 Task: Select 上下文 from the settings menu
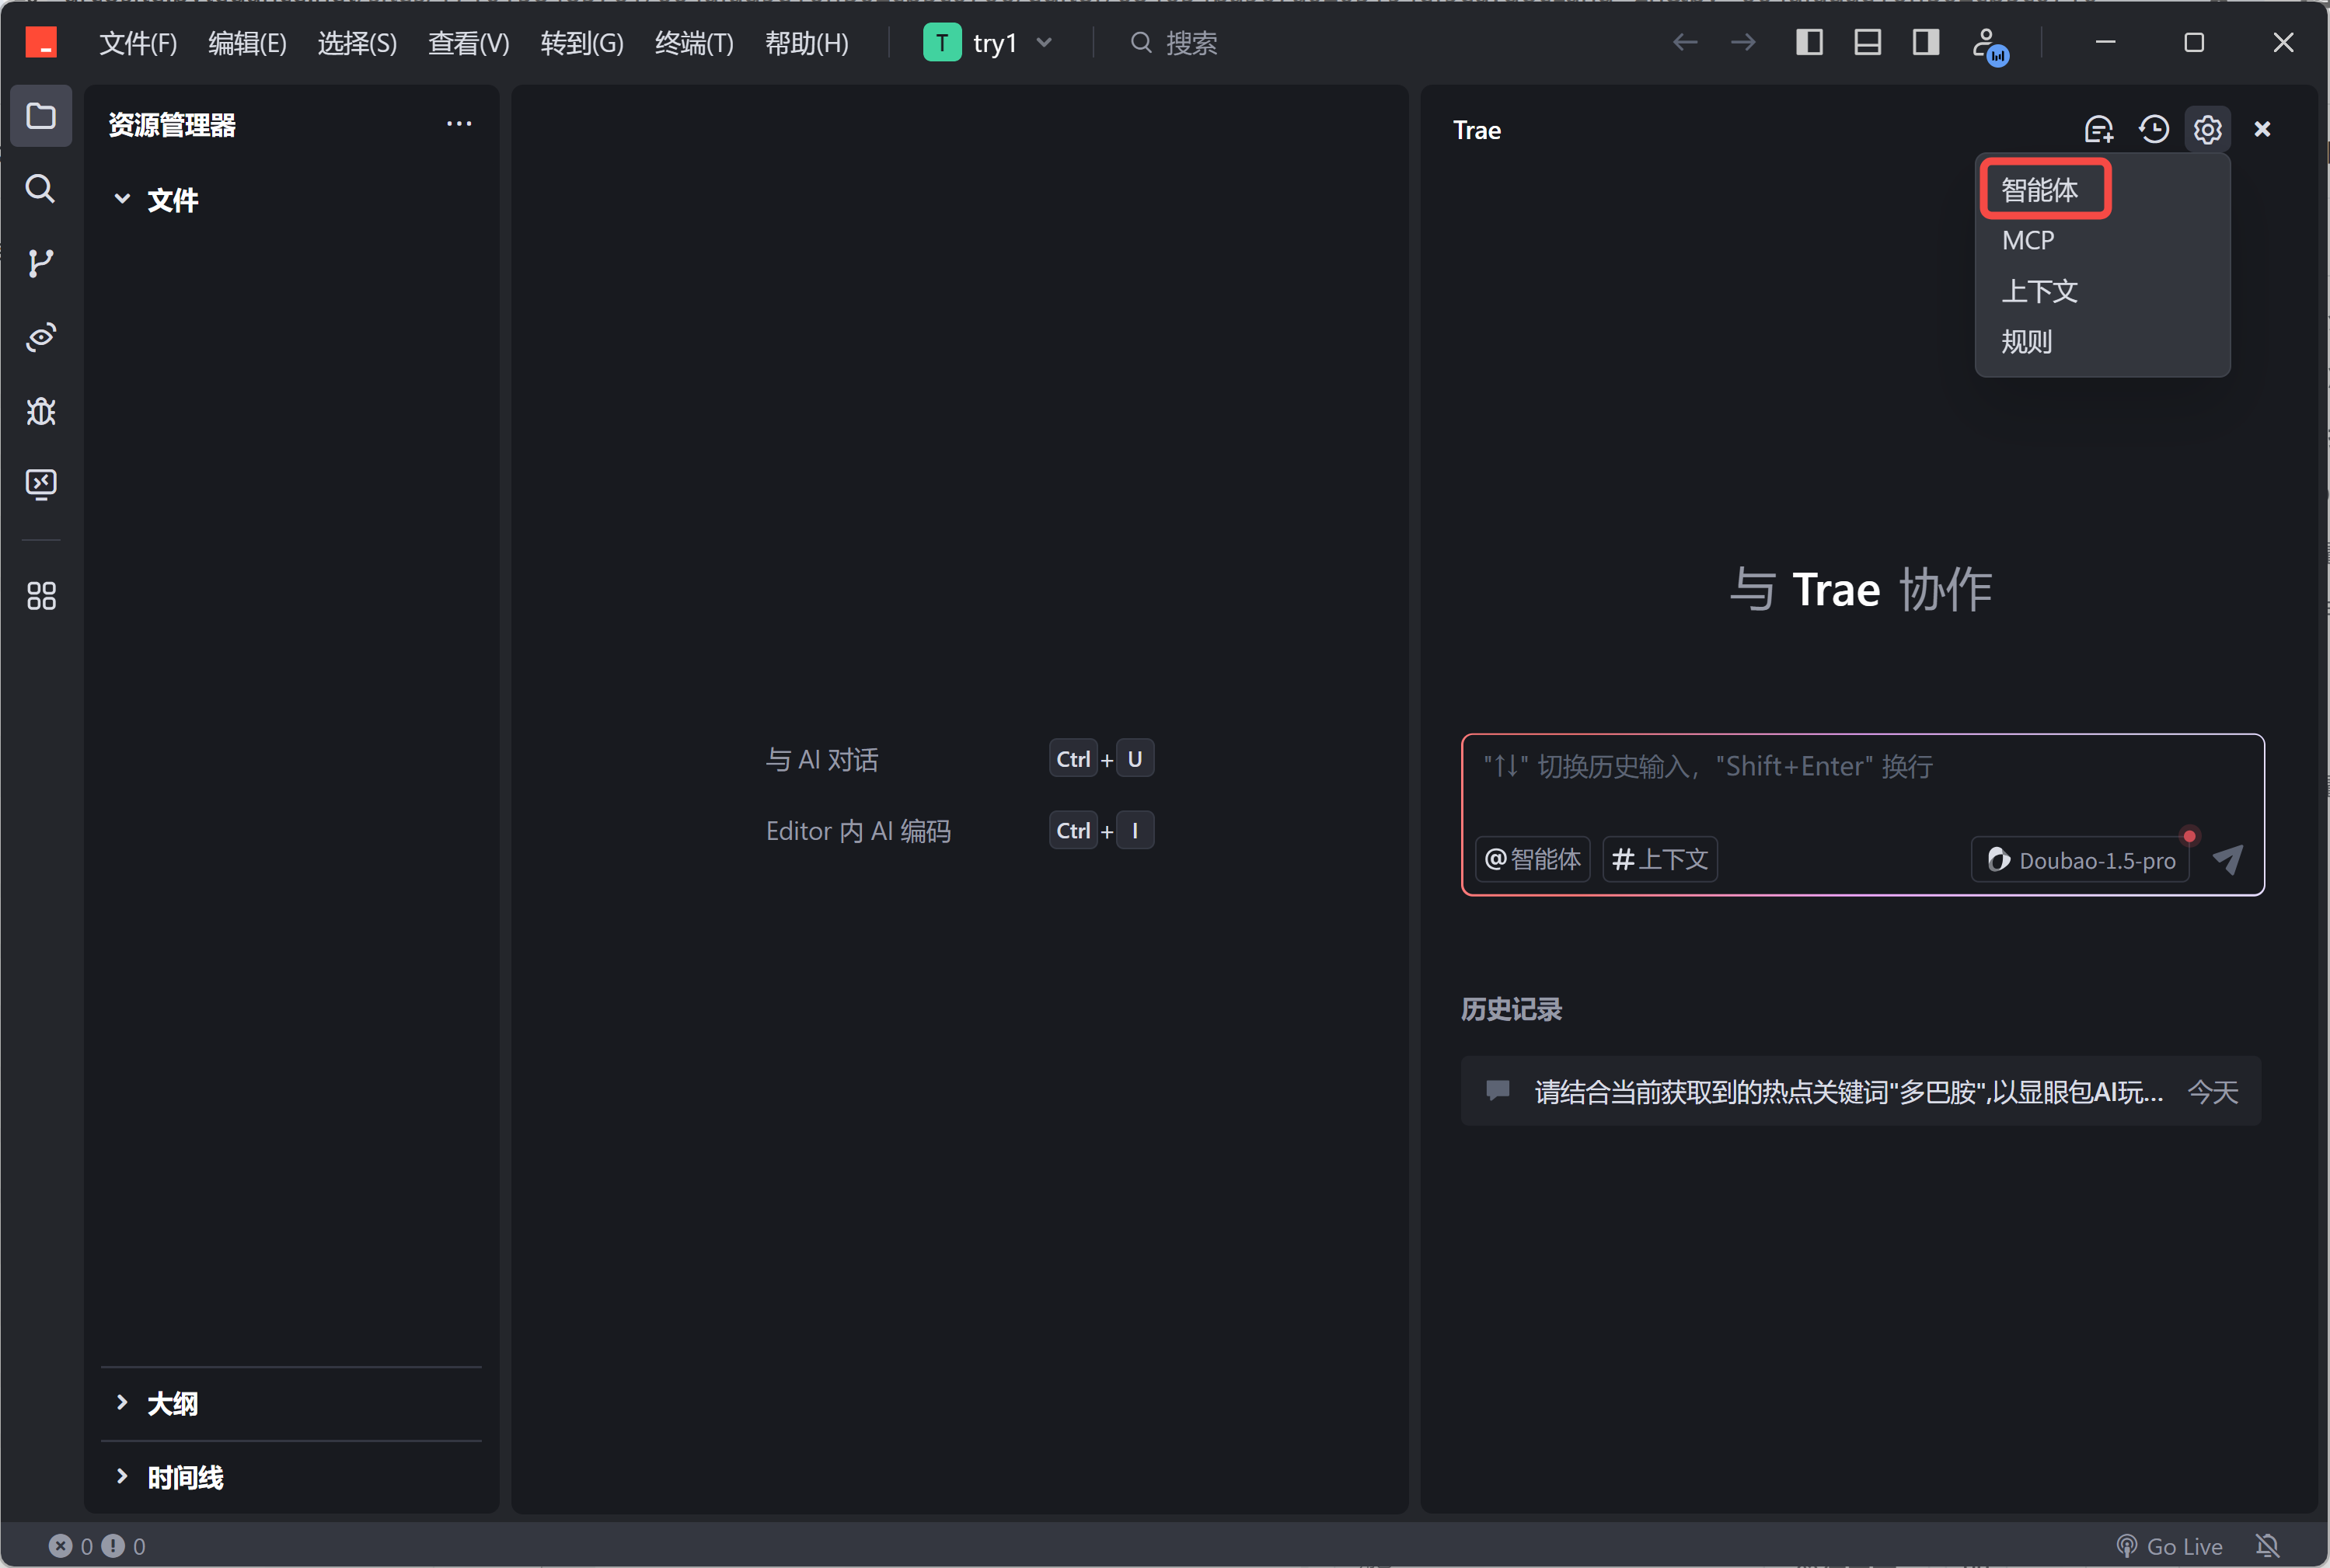coord(2040,291)
